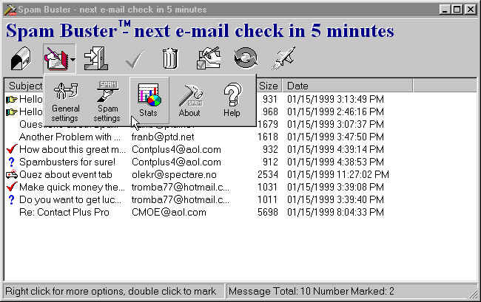
Task: Select the 'Spambusters for sure!' subject
Action: pos(67,162)
